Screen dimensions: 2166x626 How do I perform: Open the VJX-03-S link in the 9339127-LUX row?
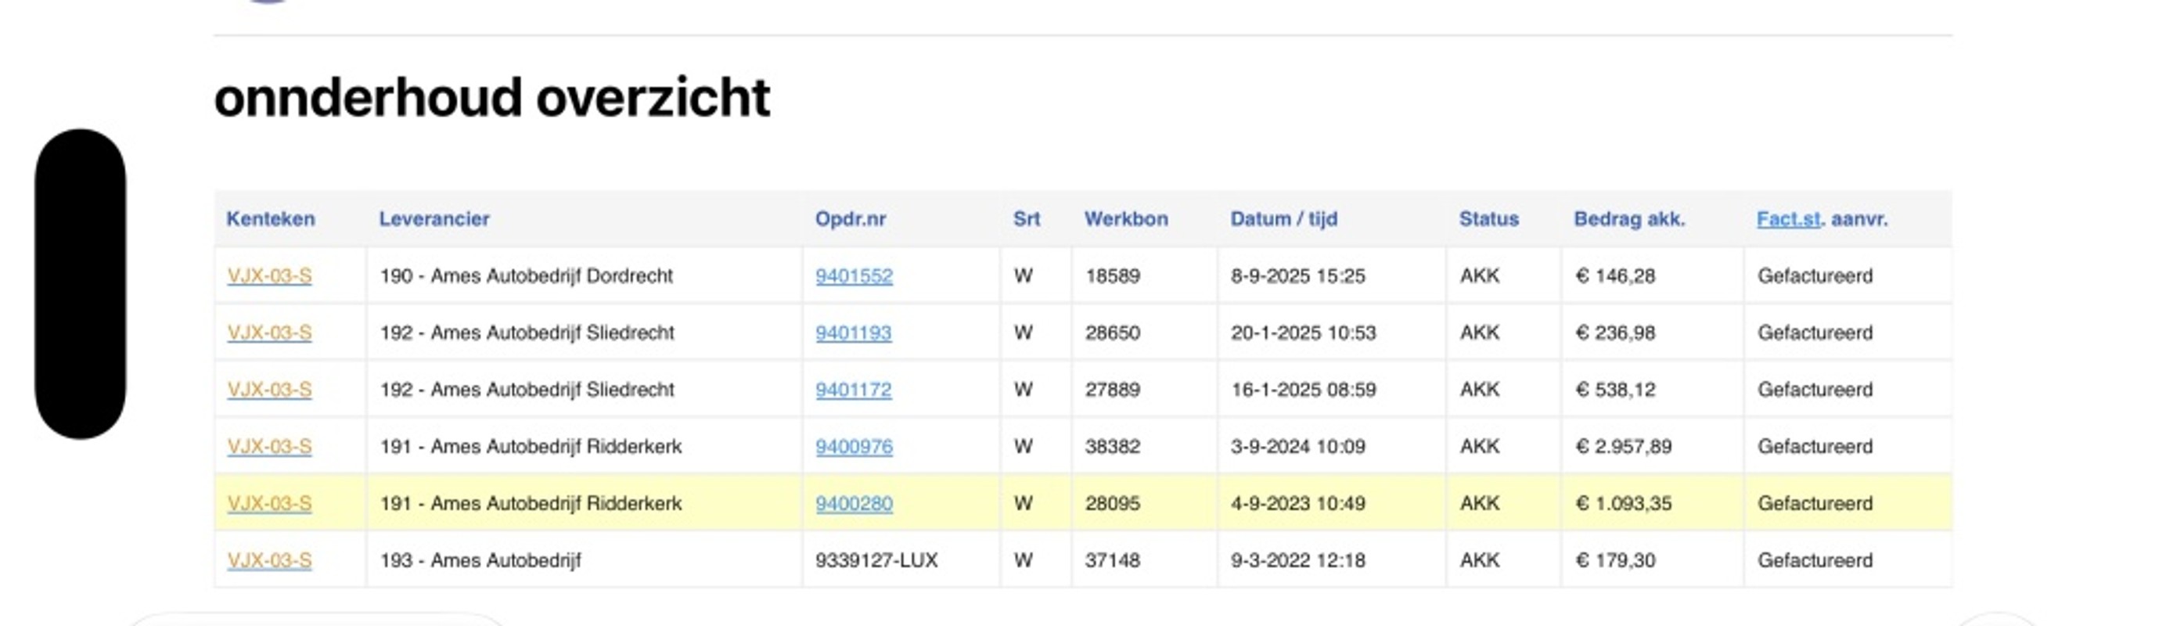coord(269,560)
